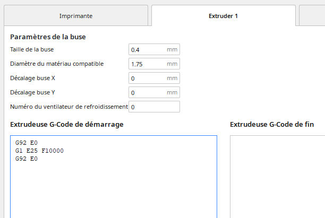Click the Taille de la buse input field
The image size is (325, 218).
(x=148, y=50)
